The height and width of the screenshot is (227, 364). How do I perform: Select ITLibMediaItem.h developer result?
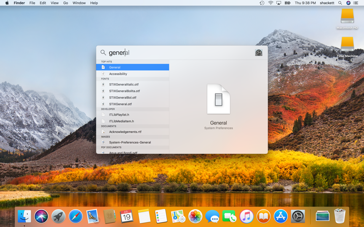tap(133, 121)
